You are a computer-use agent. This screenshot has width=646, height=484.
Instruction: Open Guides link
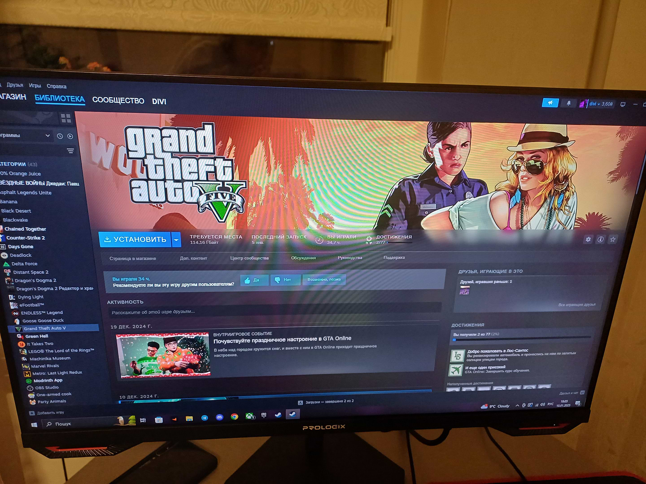(x=350, y=258)
